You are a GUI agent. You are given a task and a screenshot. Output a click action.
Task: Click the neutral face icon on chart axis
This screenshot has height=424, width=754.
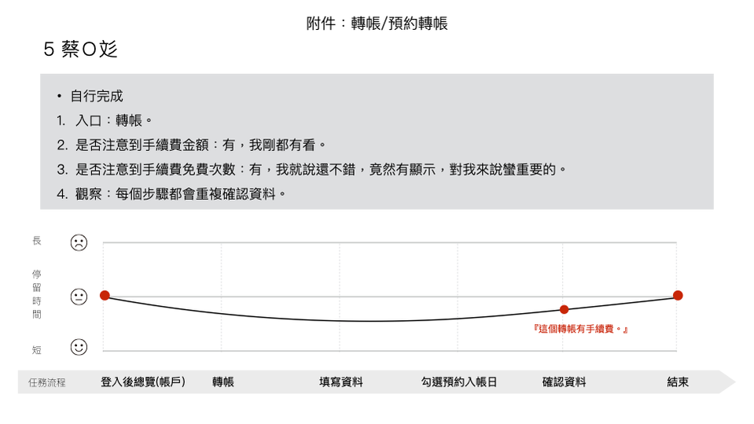tap(79, 297)
